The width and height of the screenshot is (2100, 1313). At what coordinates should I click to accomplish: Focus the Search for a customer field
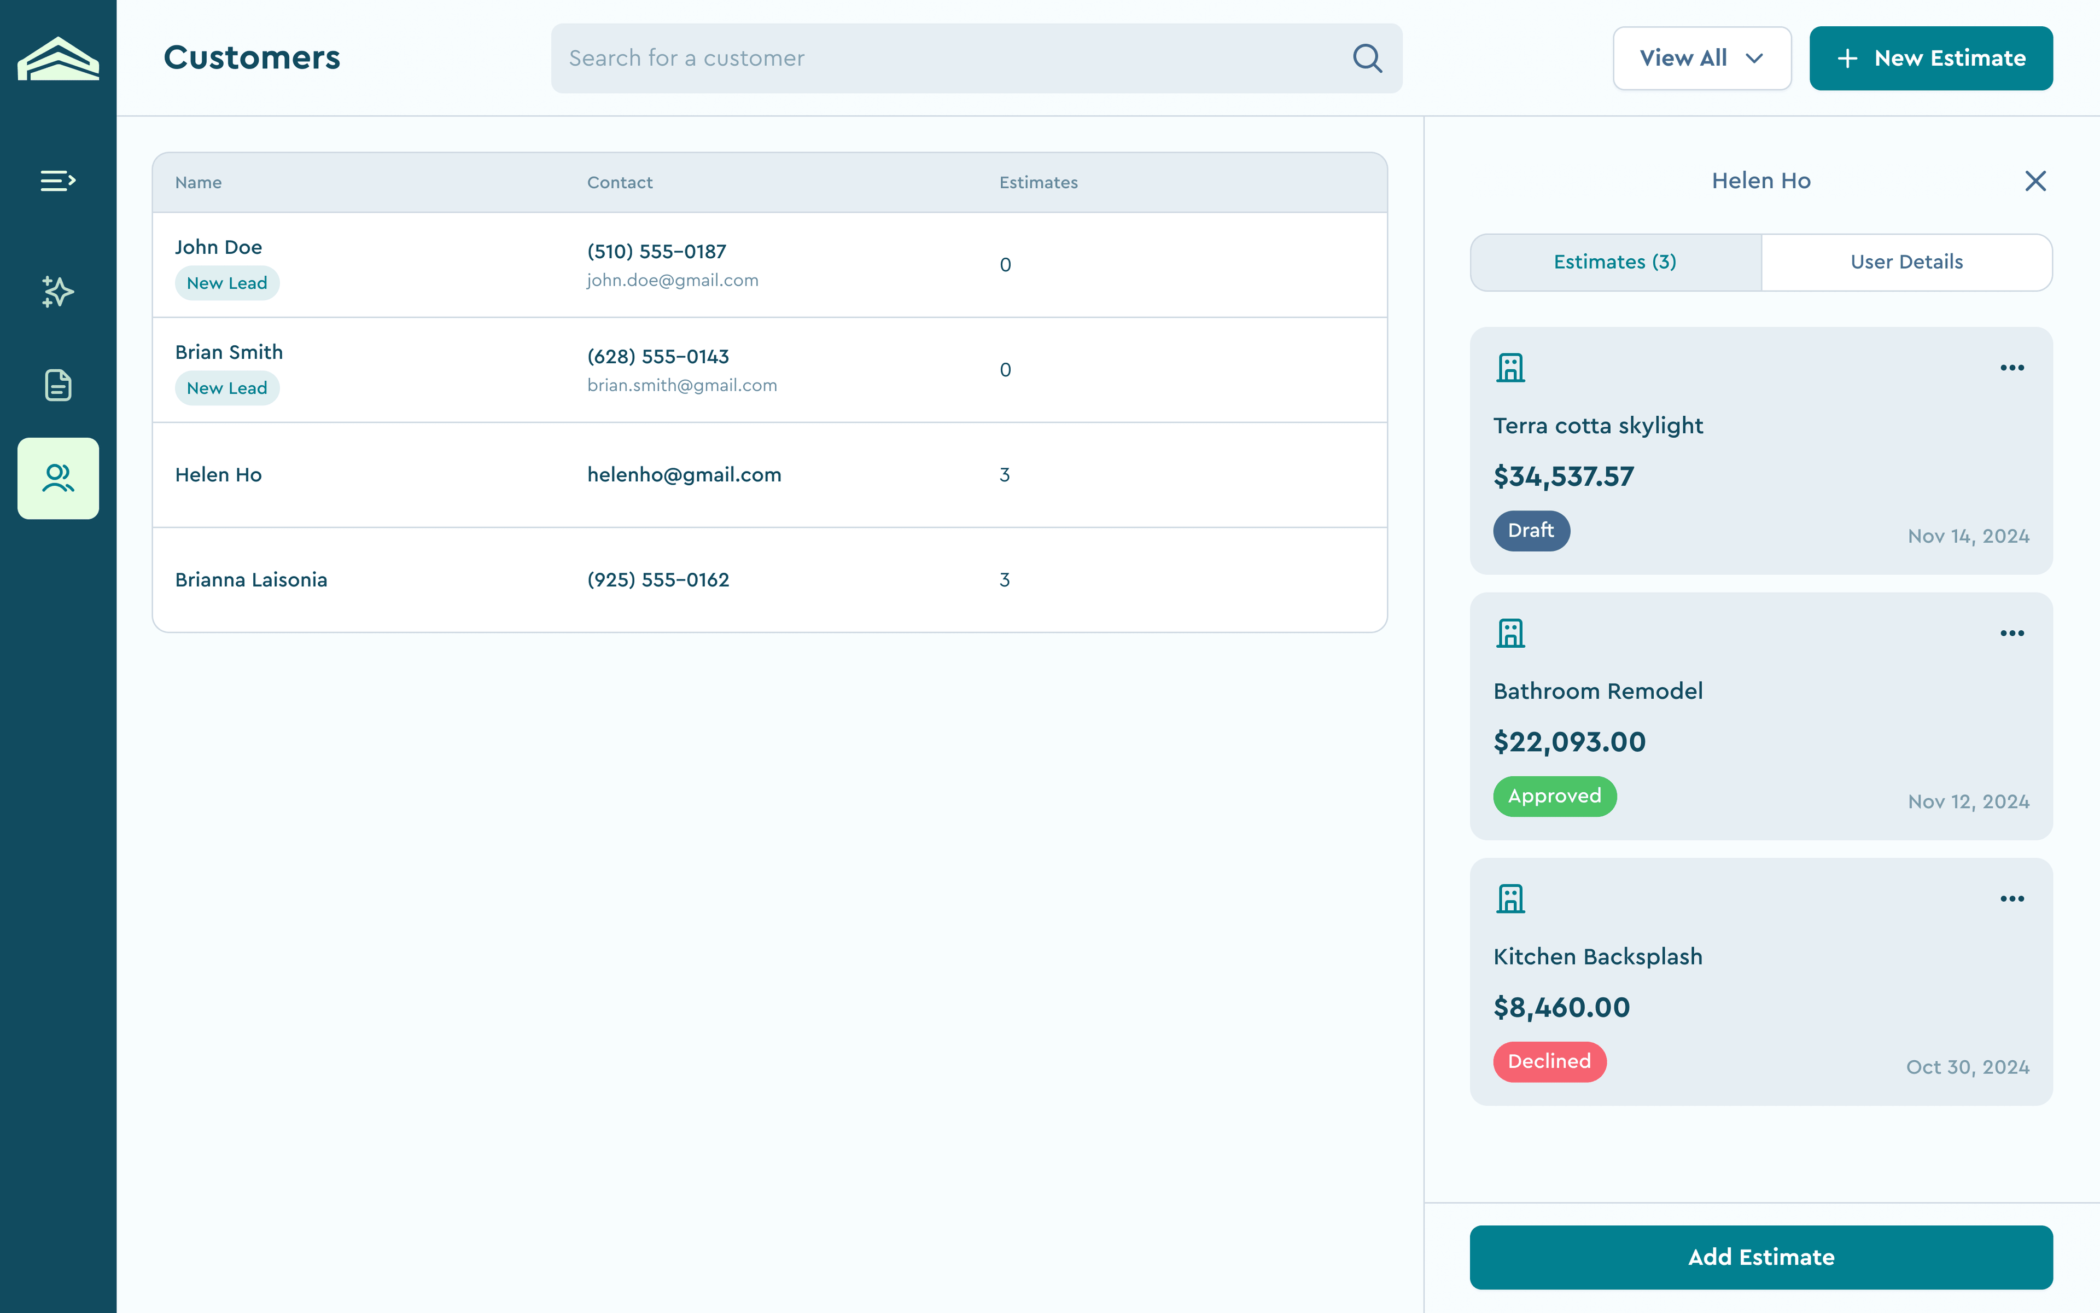pyautogui.click(x=976, y=58)
